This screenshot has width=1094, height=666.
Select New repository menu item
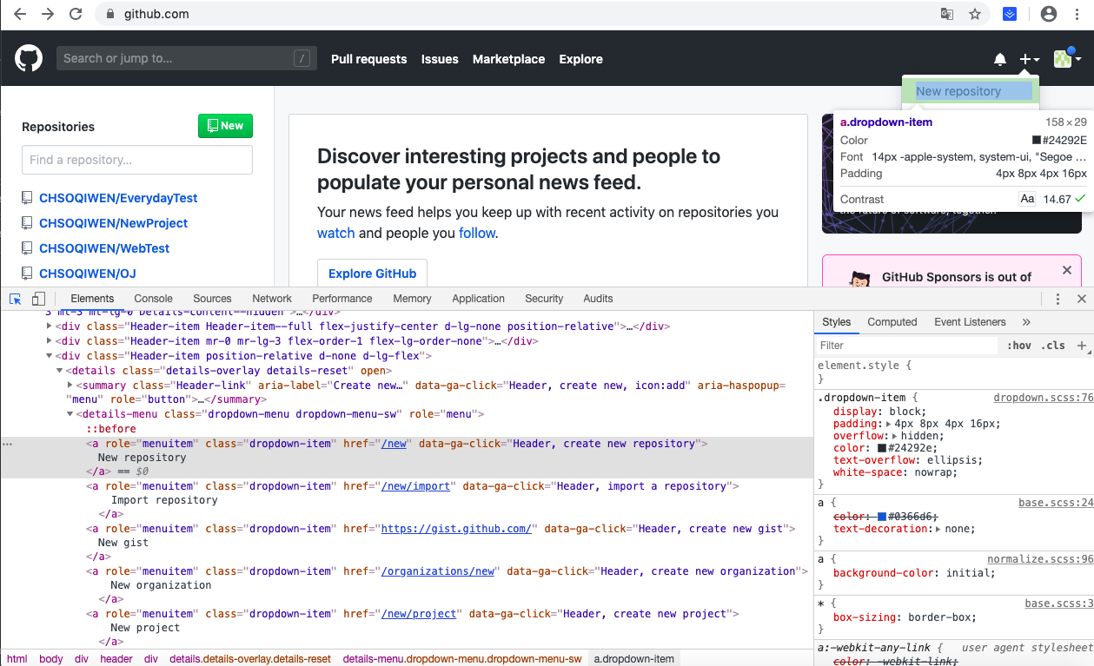971,91
